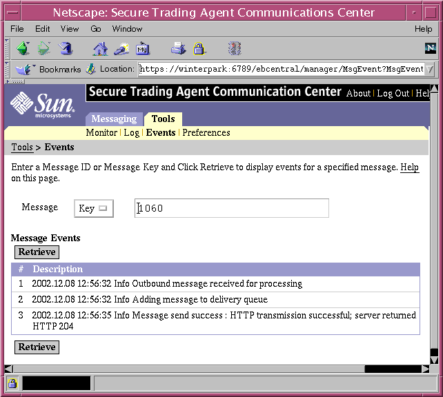
Task: Switch to the Messaging tab
Action: (x=114, y=119)
